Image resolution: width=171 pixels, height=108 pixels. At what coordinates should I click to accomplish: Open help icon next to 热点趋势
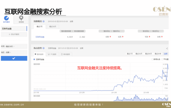point(43,48)
